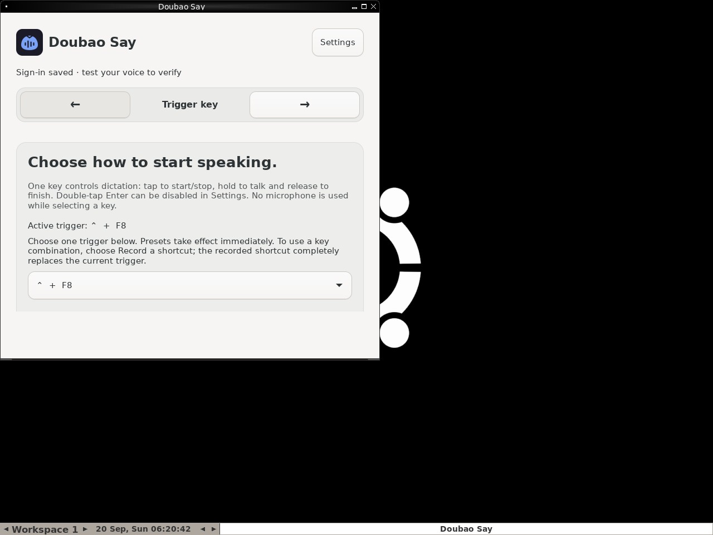Go back with the left arrow button

click(75, 105)
